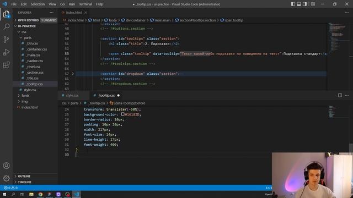This screenshot has height=198, width=353.
Task: Toggle the primary side bar layout button
Action: [293, 4]
